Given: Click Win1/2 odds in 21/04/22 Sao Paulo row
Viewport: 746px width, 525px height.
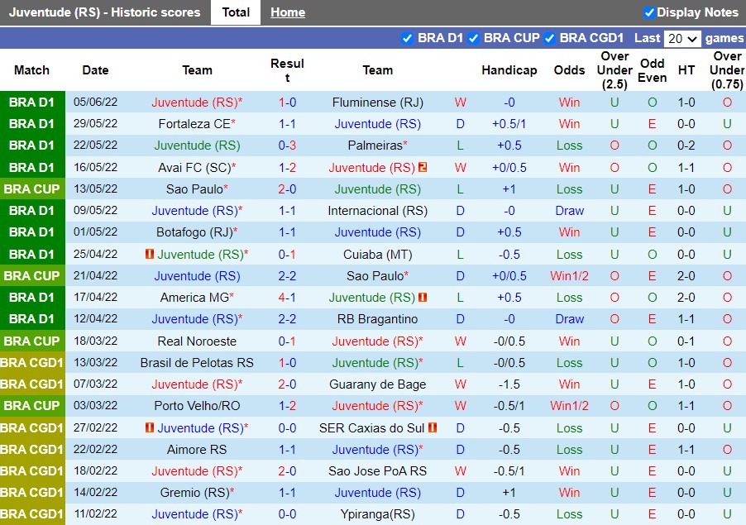Looking at the screenshot, I should coord(569,276).
